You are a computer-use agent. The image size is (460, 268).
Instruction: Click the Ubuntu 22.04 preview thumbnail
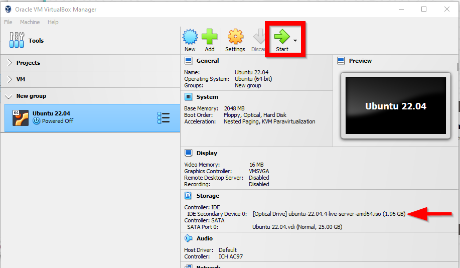pos(396,106)
